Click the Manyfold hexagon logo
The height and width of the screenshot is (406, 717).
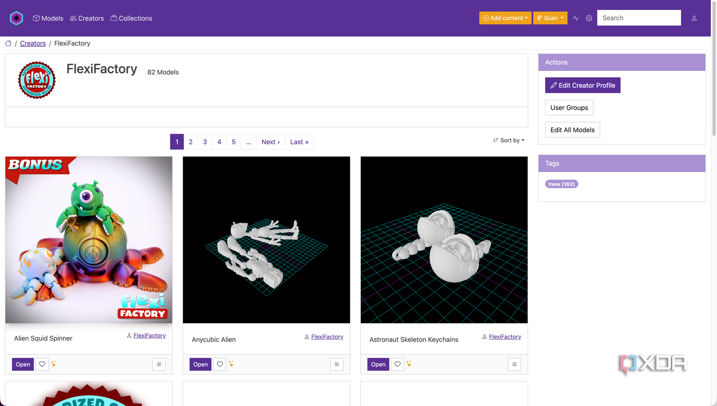pos(16,18)
